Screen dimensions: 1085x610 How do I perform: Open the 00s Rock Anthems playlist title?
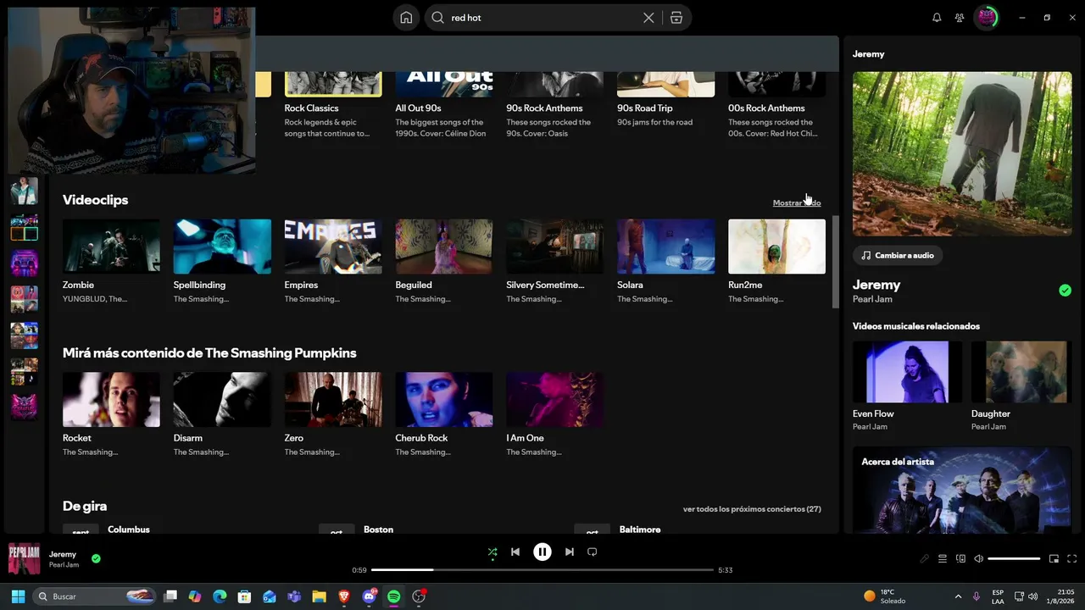point(766,108)
